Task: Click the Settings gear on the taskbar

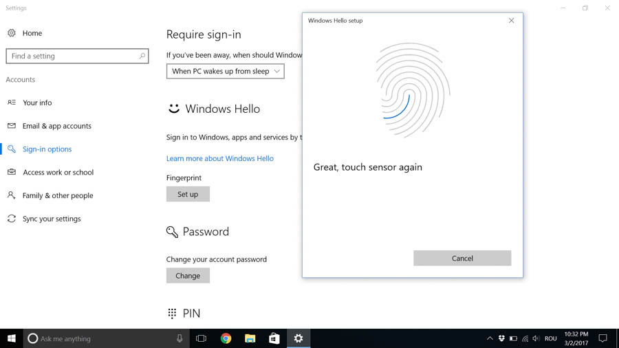Action: click(298, 338)
